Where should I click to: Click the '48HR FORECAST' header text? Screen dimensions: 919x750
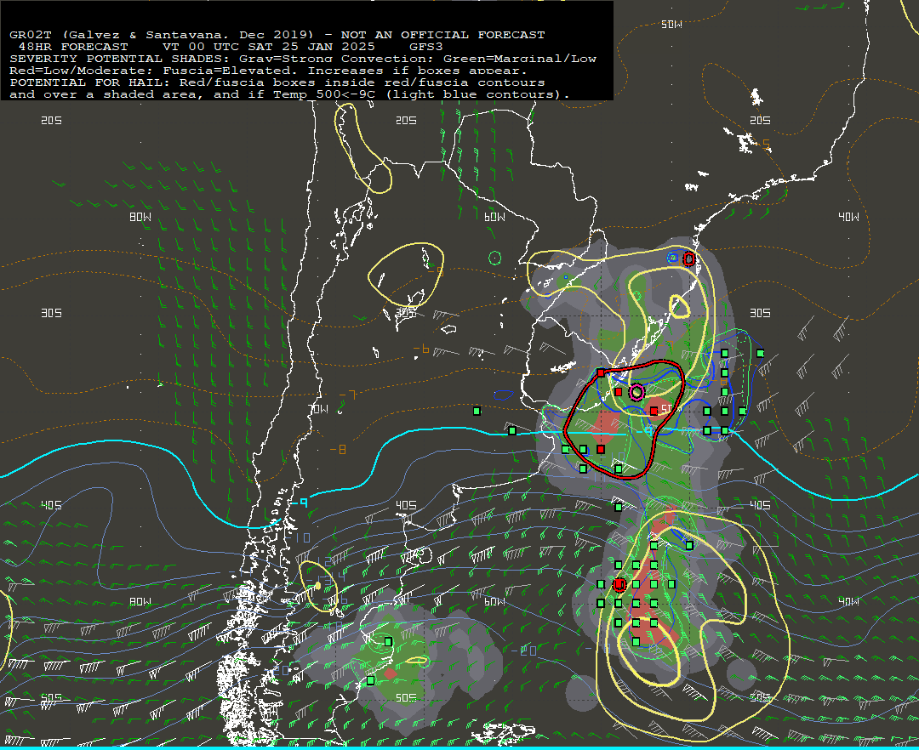73,46
